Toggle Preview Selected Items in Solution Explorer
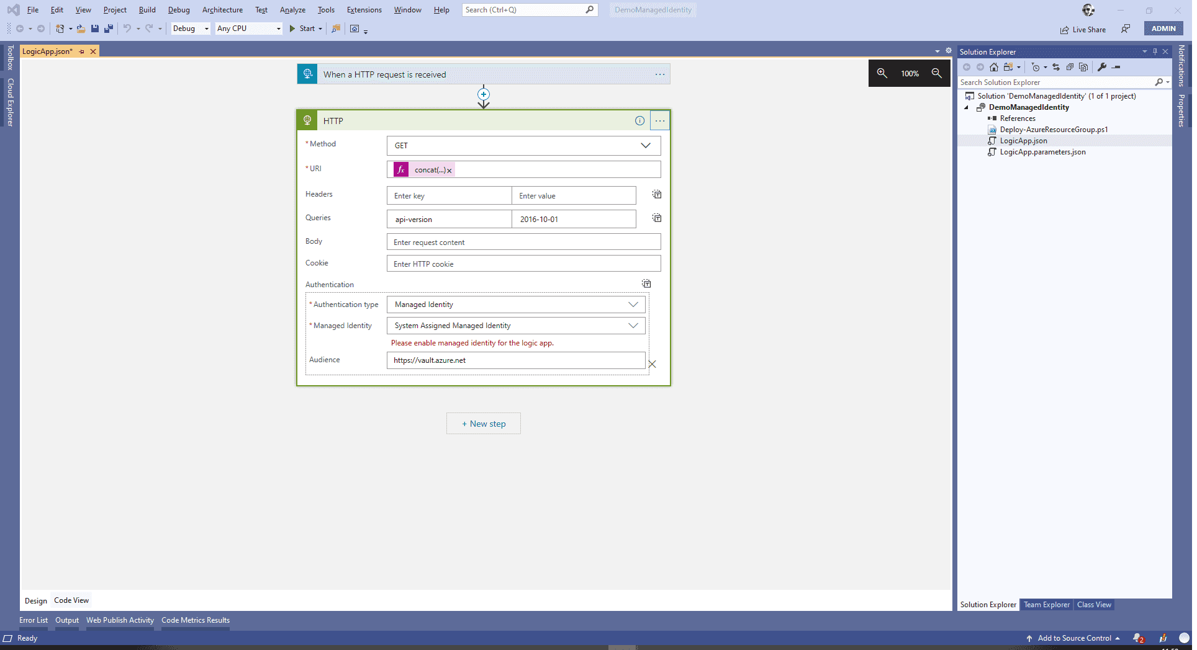The image size is (1197, 650). pyautogui.click(x=1116, y=67)
